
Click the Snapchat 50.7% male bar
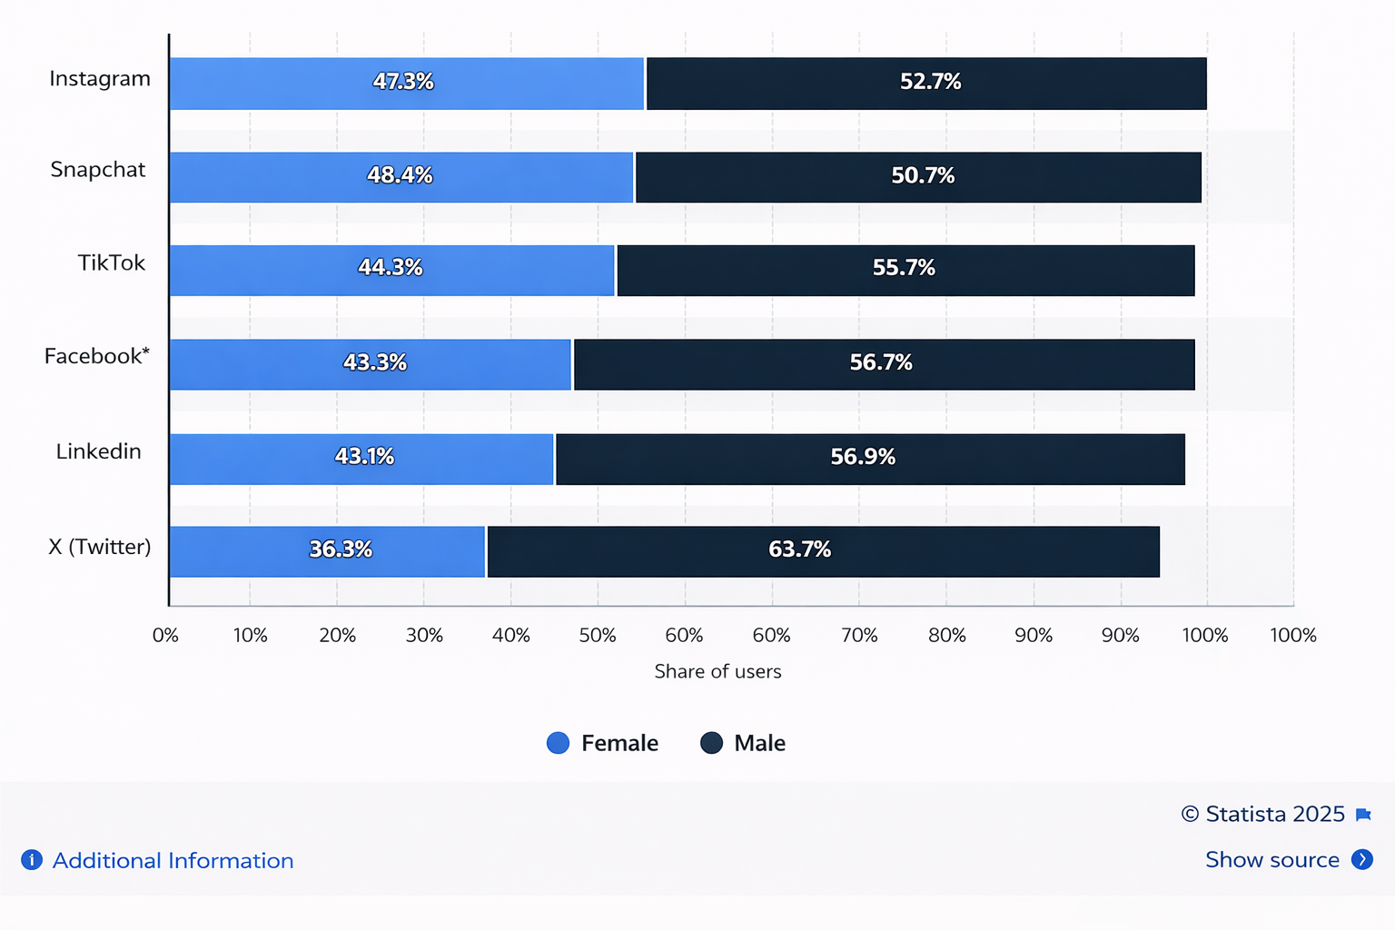pos(917,176)
